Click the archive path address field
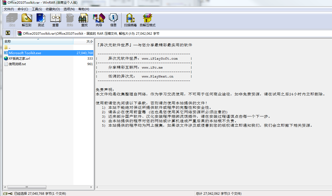 pyautogui.click(x=174, y=33)
